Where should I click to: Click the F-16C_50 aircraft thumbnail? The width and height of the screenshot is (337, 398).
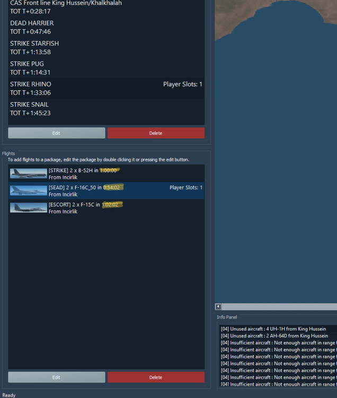tap(29, 191)
